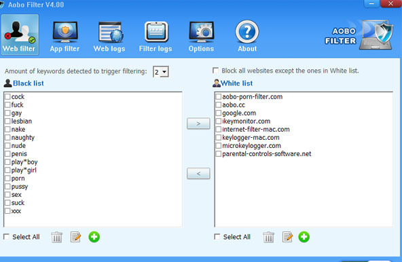Edit selected White list entry
The height and width of the screenshot is (262, 402).
(x=287, y=237)
